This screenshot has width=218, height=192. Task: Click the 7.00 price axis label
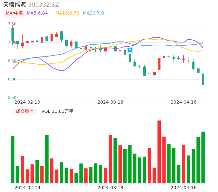coord(12,42)
